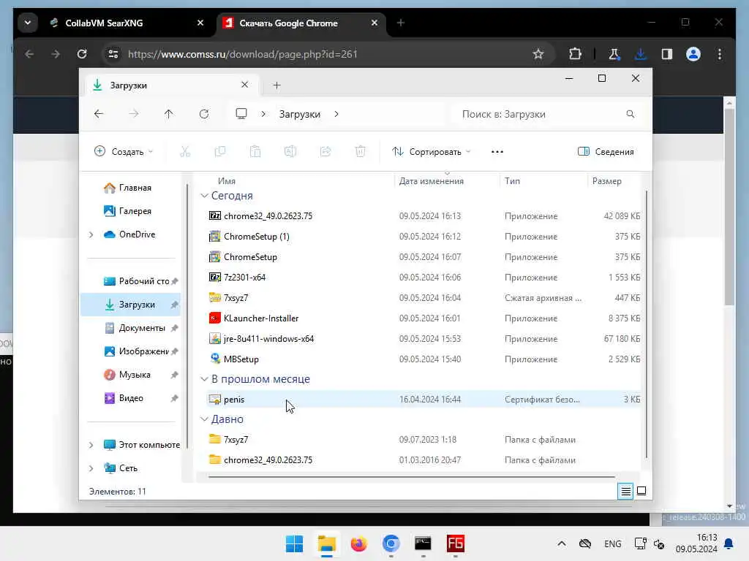Click the Paste clipboard icon in Explorer toolbar
The width and height of the screenshot is (749, 561).
click(x=255, y=152)
